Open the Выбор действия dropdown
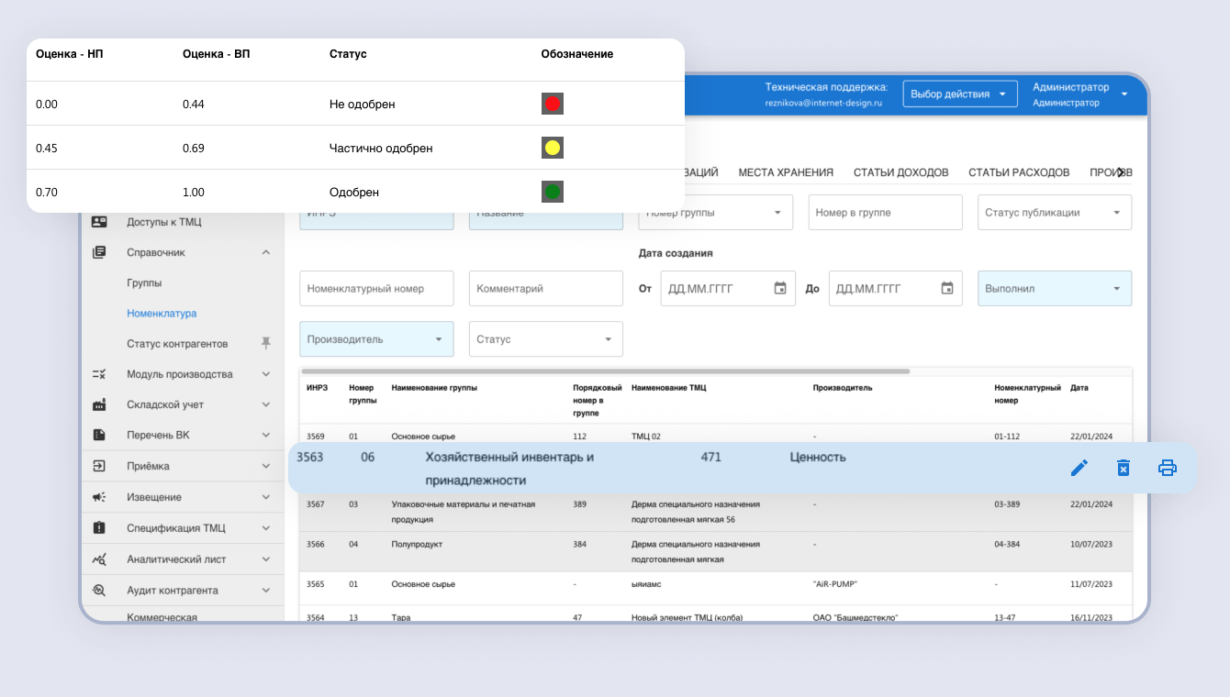The height and width of the screenshot is (697, 1230). click(960, 94)
